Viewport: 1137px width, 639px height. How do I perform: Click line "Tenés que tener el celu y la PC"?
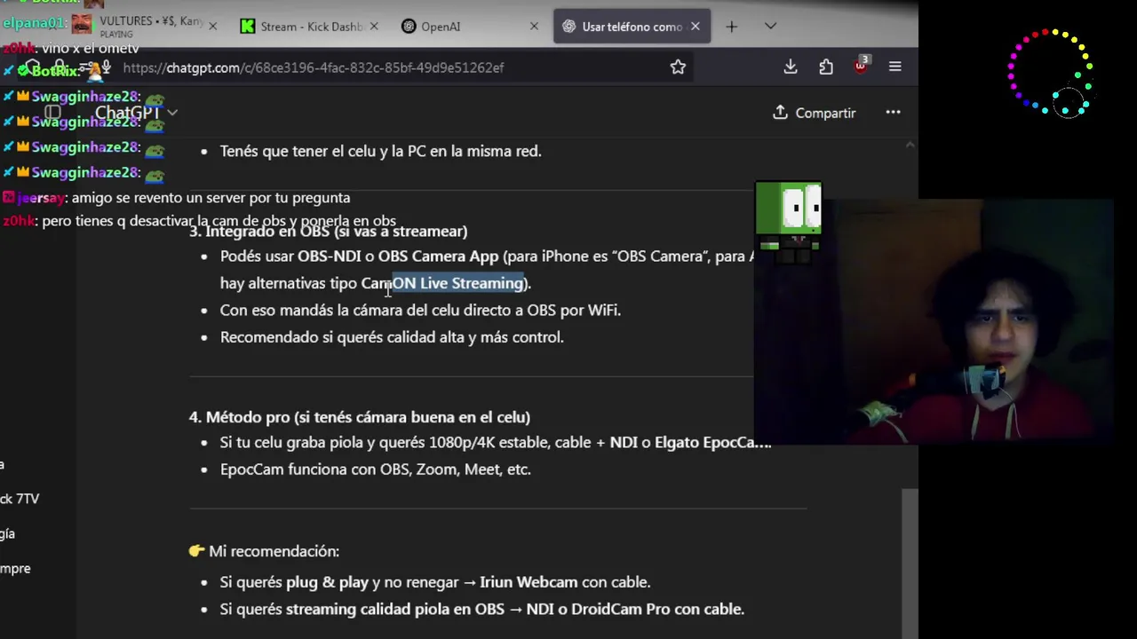(x=380, y=151)
